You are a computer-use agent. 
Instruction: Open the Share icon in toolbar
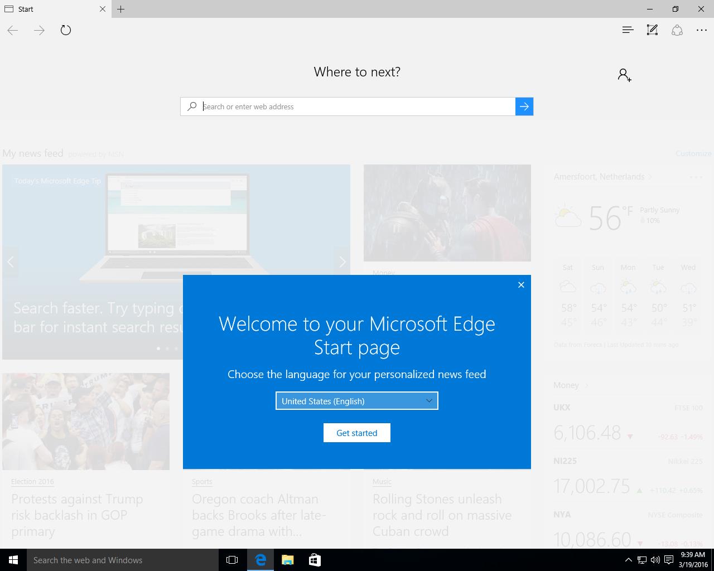(x=677, y=30)
